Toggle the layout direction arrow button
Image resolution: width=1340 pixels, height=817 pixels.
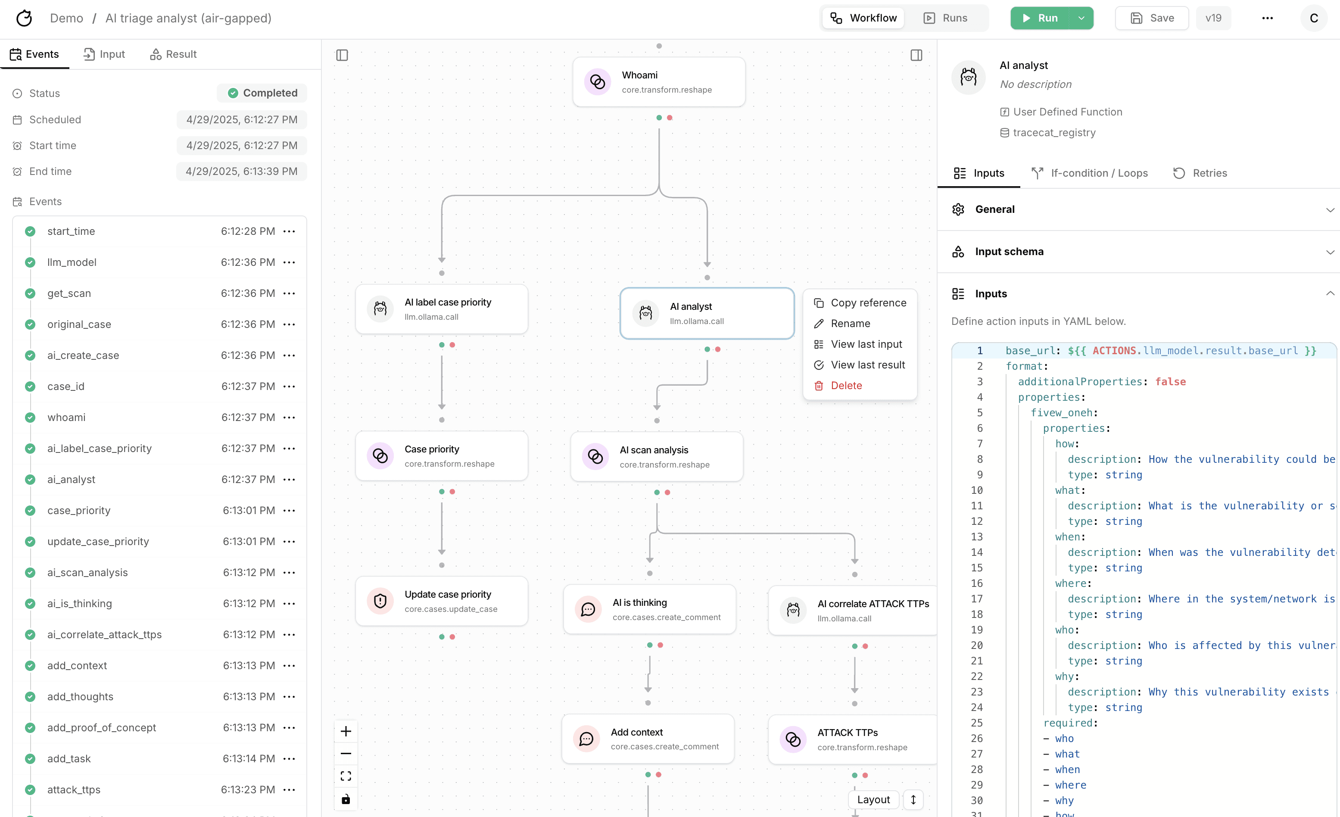(913, 800)
